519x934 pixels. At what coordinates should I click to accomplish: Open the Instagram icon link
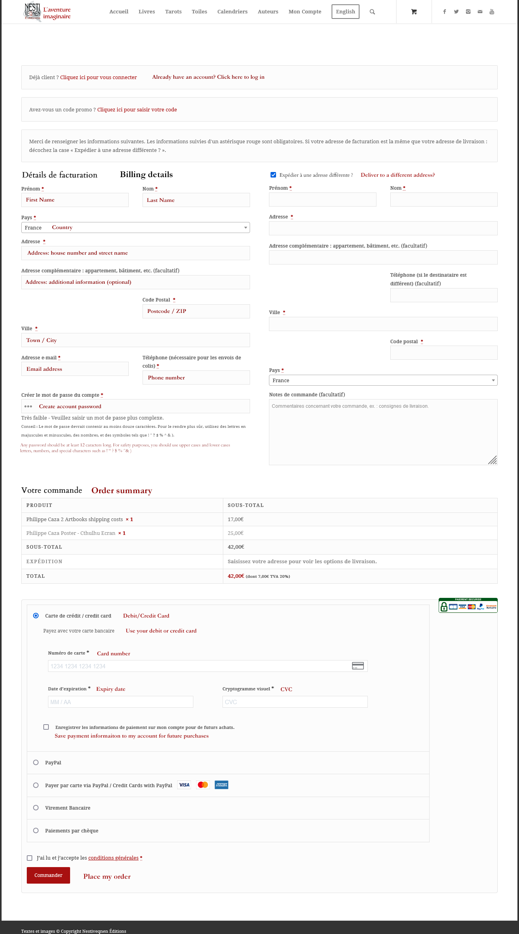click(x=468, y=12)
